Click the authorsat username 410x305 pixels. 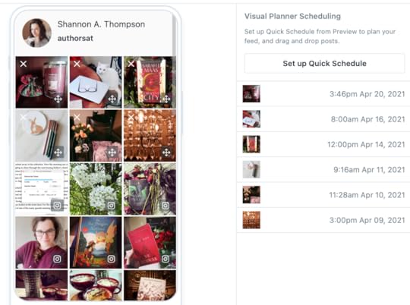coord(75,39)
